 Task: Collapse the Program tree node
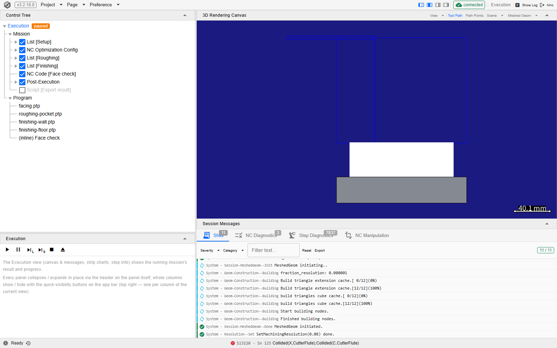pos(10,98)
